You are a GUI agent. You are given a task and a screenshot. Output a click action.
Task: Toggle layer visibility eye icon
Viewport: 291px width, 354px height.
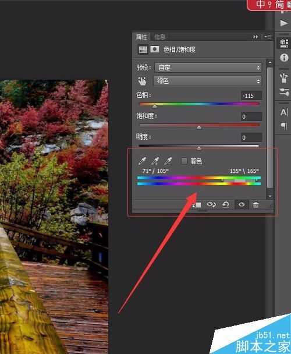click(242, 204)
